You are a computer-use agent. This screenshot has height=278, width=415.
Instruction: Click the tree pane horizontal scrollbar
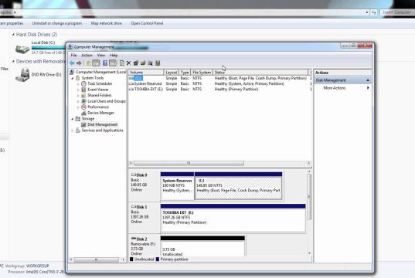click(97, 259)
